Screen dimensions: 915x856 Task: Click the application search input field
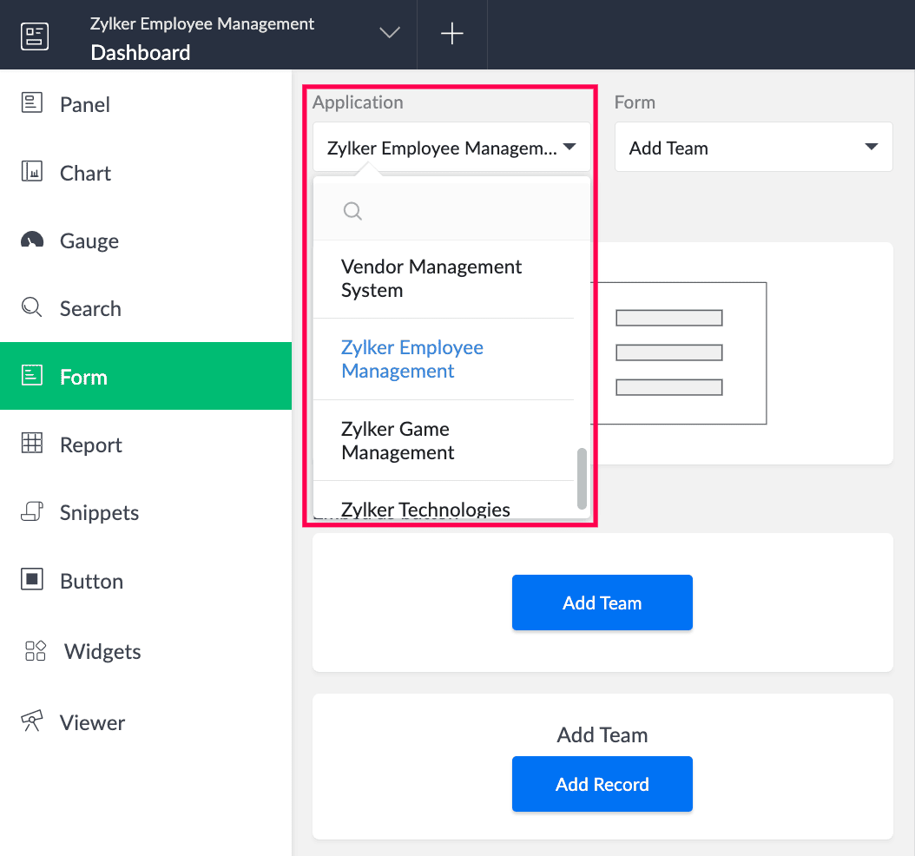[460, 211]
